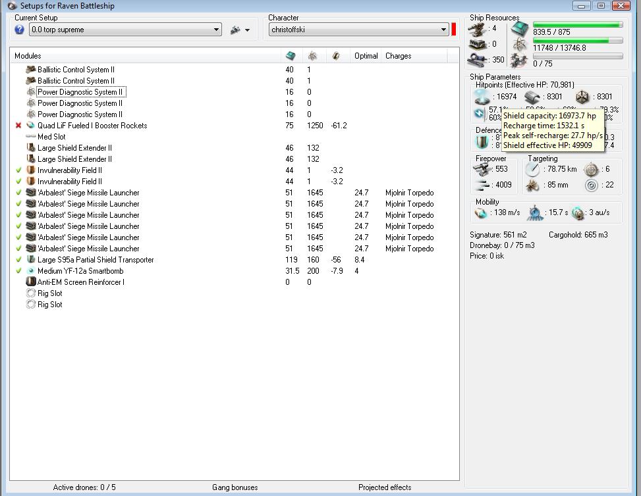Screen dimensions: 641x496
Task: Click the drone bandwidth bar above 0 / 75
Action: (x=578, y=57)
